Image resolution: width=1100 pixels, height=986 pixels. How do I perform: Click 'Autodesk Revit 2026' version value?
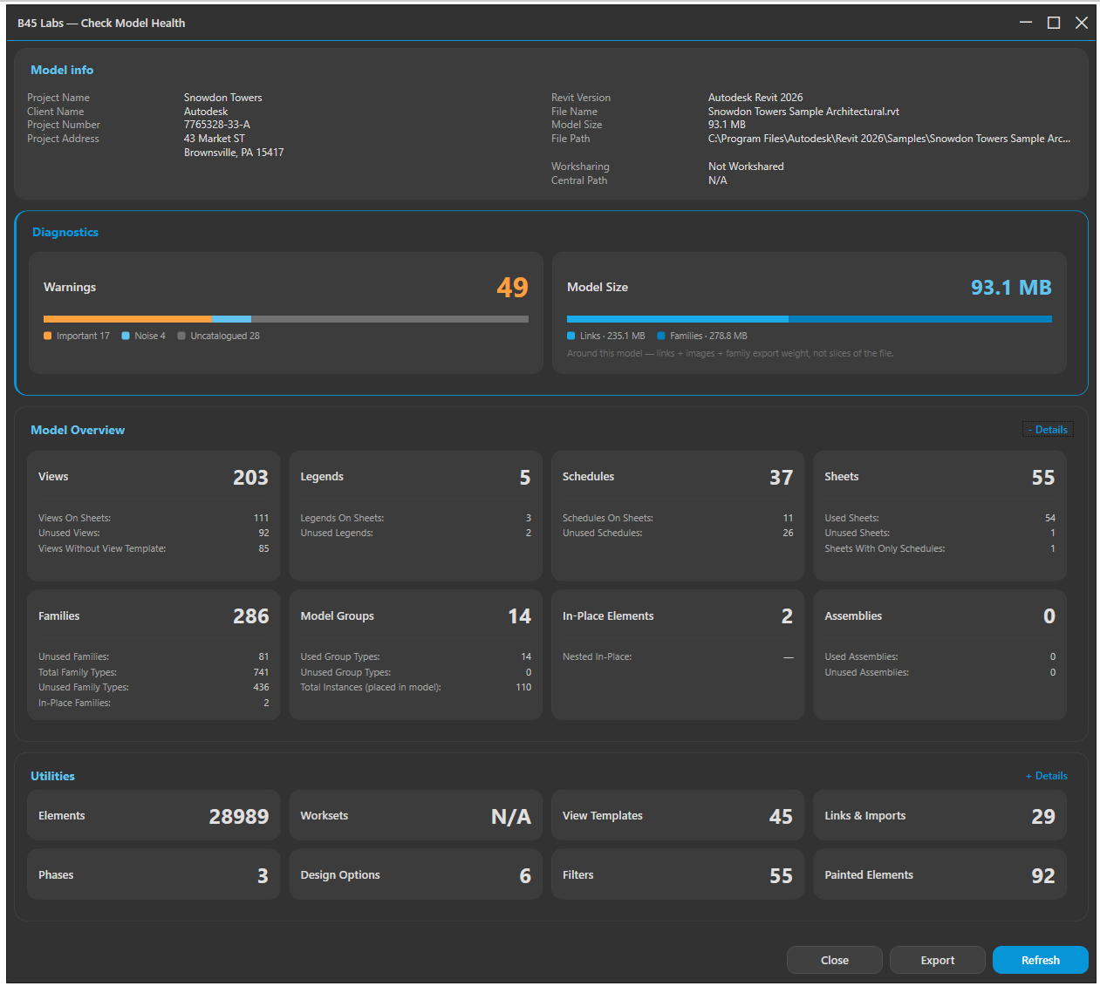(x=755, y=98)
